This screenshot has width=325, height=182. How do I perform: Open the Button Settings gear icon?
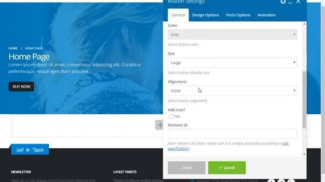coord(283,2)
